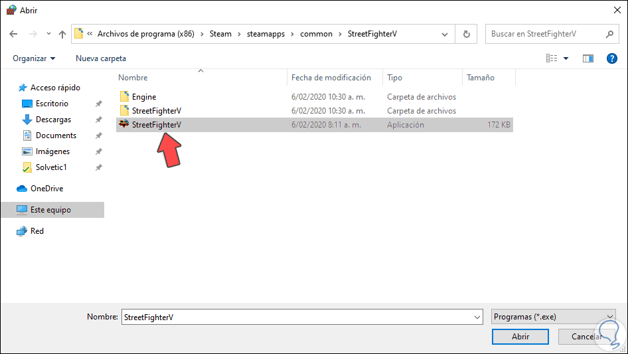Close the Abrir dialog window

point(617,10)
